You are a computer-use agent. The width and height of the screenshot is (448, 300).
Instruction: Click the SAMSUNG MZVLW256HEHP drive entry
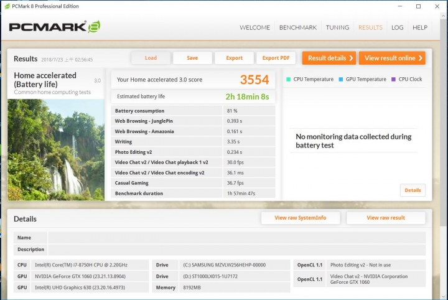224,265
